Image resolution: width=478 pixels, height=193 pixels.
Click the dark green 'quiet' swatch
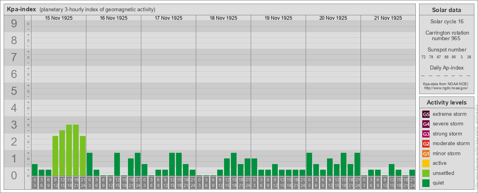(426, 183)
